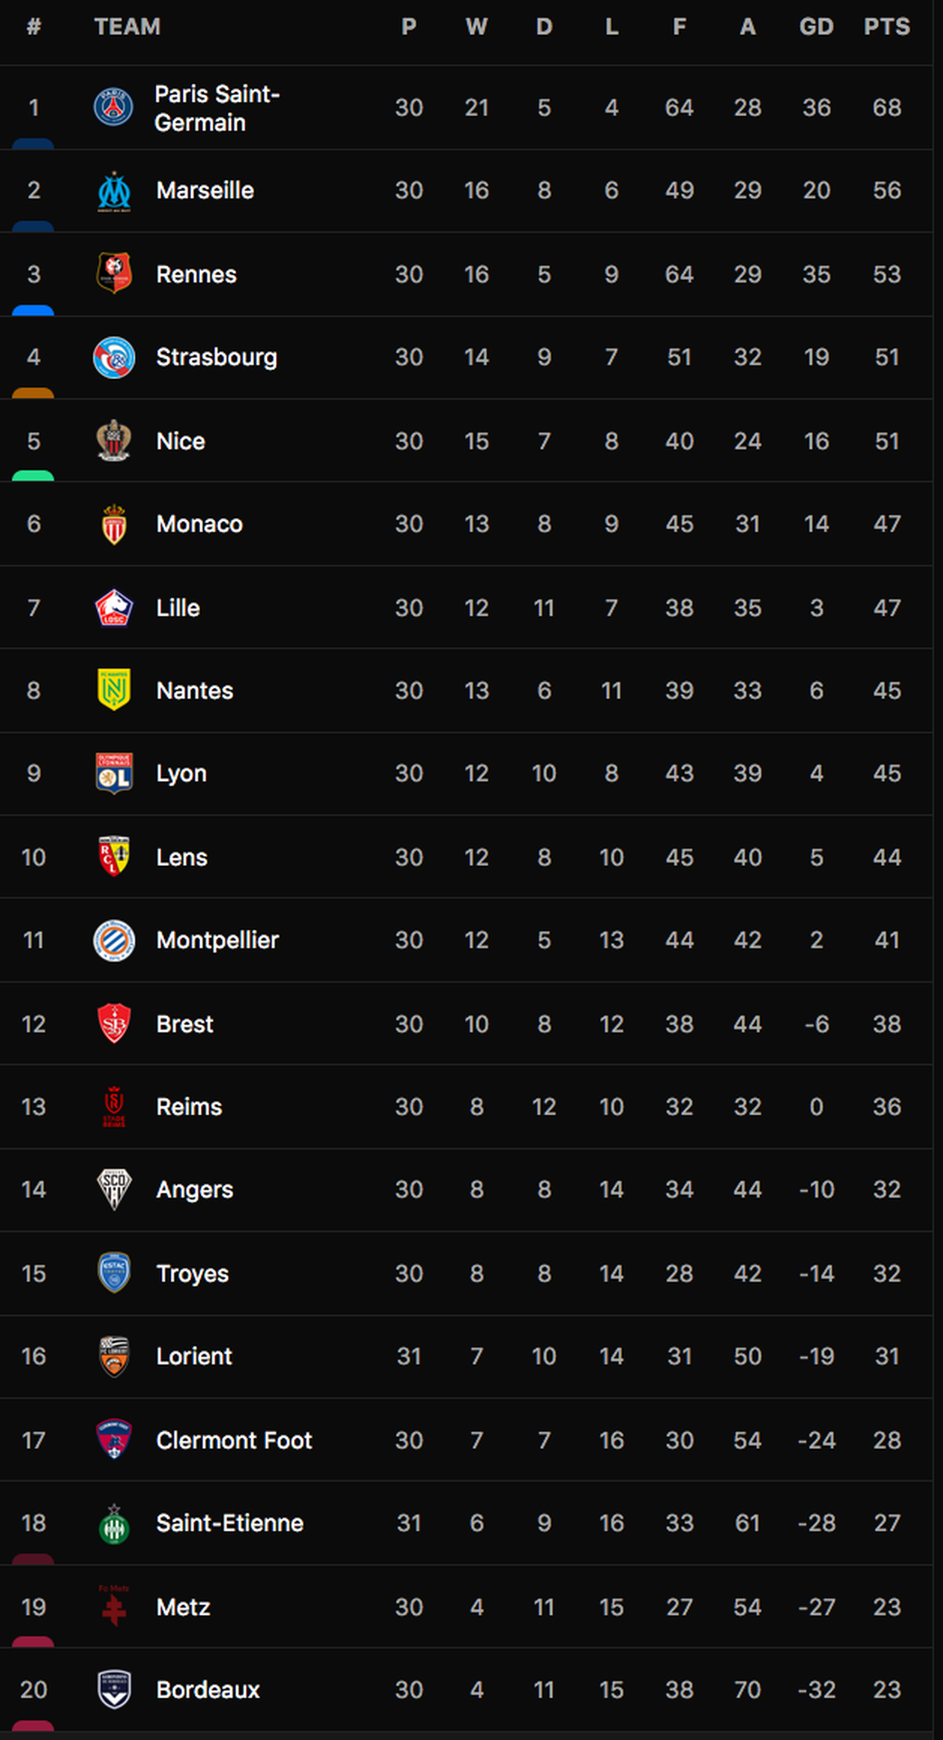Image resolution: width=943 pixels, height=1740 pixels.
Task: Open the Nice team name link
Action: (180, 441)
